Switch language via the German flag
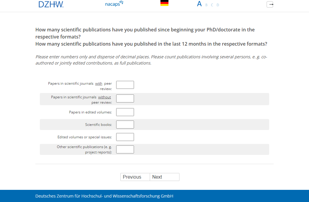The height and width of the screenshot is (202, 309). coord(164,3)
